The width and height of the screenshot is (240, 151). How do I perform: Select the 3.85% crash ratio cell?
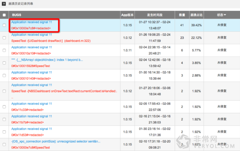(x=196, y=63)
